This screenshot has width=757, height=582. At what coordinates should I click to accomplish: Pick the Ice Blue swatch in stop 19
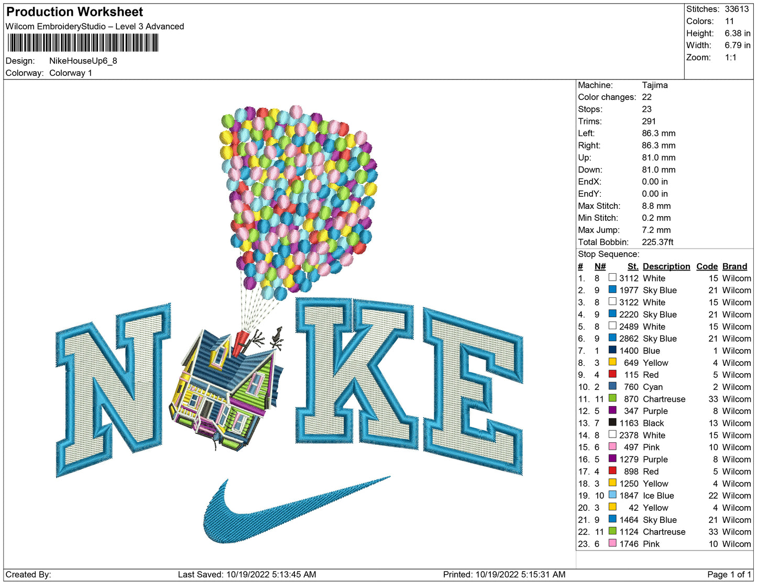pos(612,495)
